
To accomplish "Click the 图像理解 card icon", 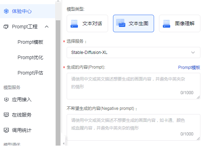I will 166,23.
